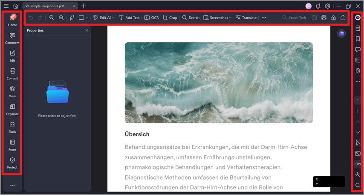Open the Organize section in left sidebar
The width and height of the screenshot is (364, 195).
pyautogui.click(x=12, y=110)
